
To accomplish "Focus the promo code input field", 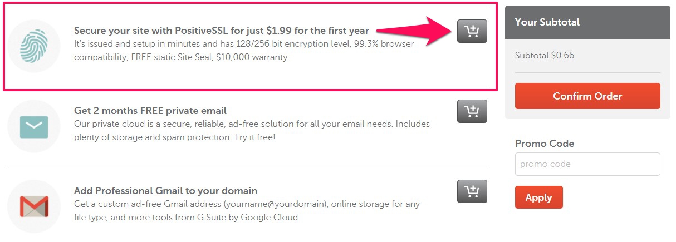I will 587,164.
